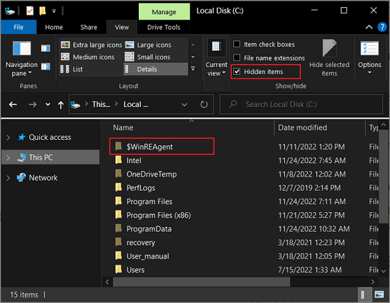Viewport: 390px width, 303px height.
Task: Select Extra large icons layout
Action: click(92, 45)
